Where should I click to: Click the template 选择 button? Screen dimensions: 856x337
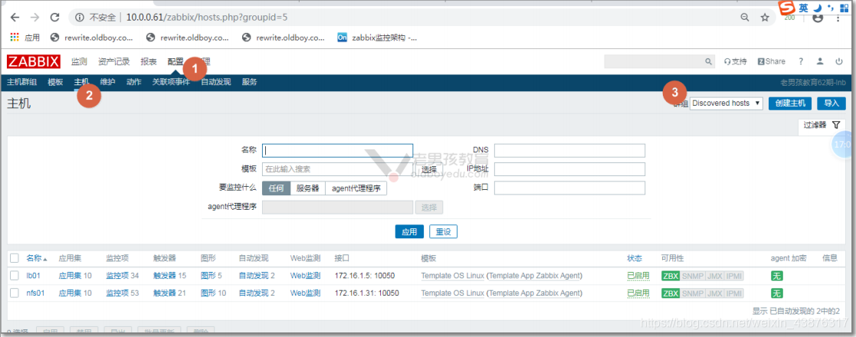click(x=429, y=169)
